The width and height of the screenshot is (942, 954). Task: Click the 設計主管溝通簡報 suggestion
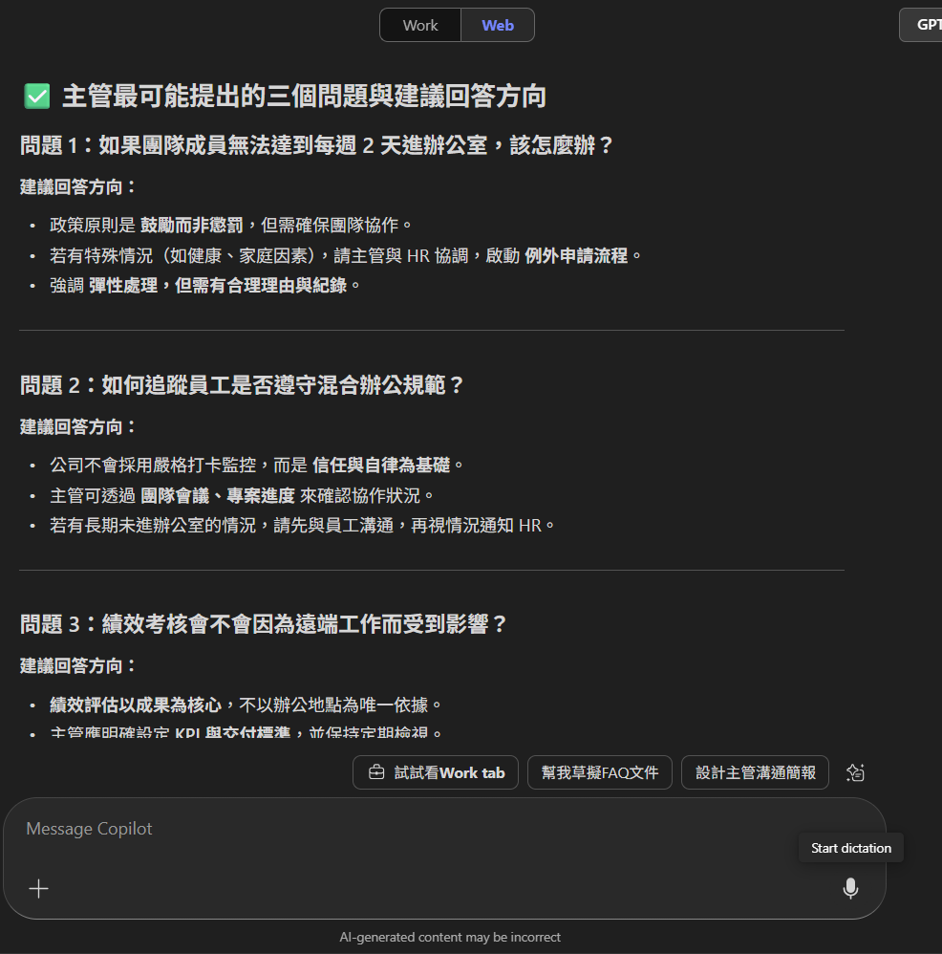click(x=756, y=772)
